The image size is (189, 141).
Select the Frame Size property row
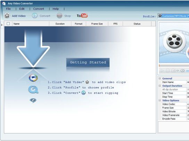[x=175, y=108]
